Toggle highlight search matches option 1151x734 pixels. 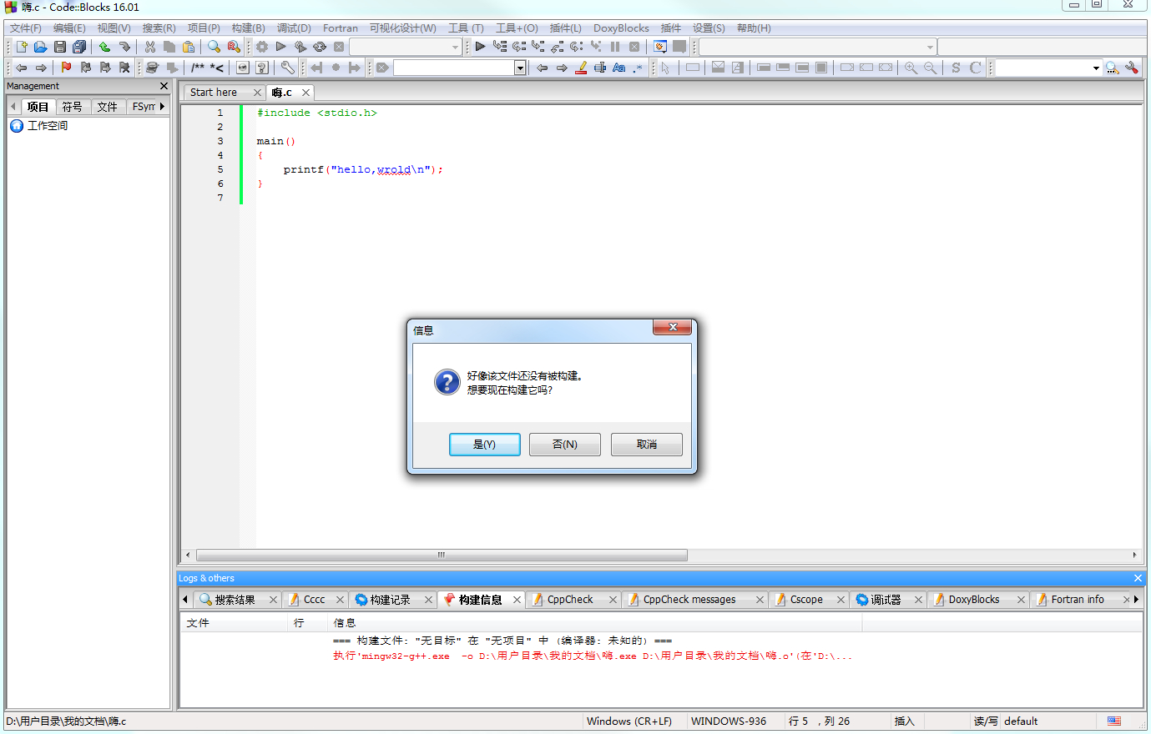tap(581, 68)
